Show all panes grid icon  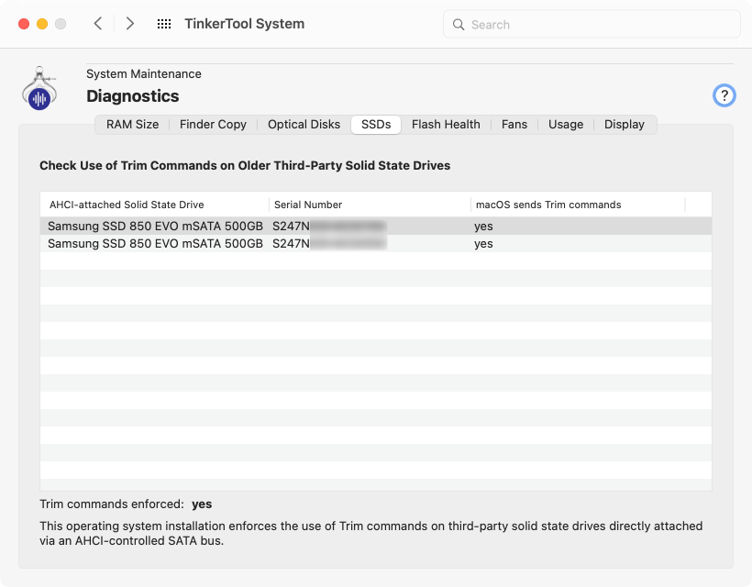click(164, 24)
